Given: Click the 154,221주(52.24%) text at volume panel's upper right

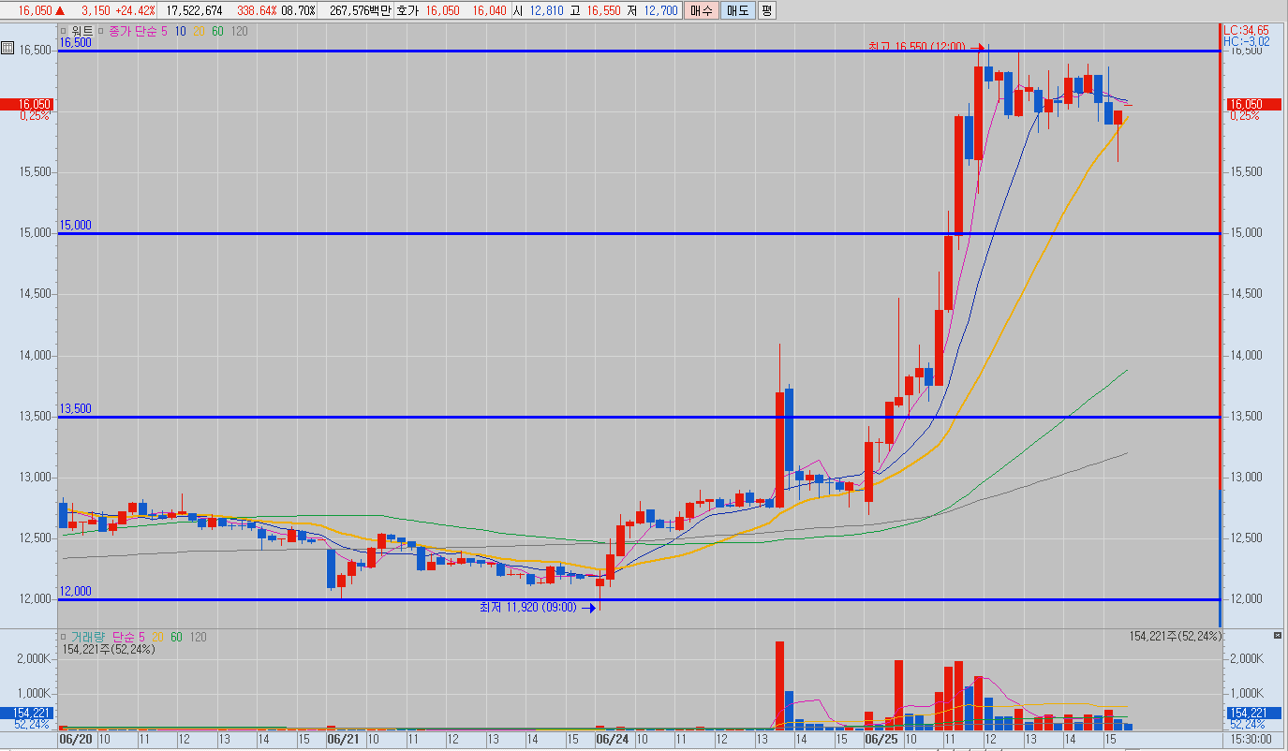Looking at the screenshot, I should [x=1176, y=636].
